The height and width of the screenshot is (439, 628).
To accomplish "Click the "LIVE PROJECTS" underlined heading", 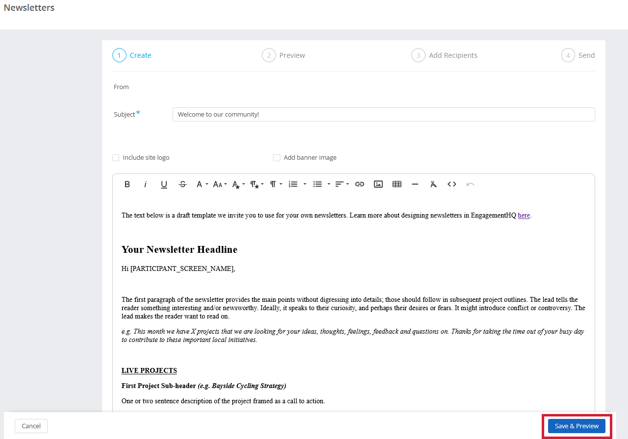I will (x=149, y=370).
